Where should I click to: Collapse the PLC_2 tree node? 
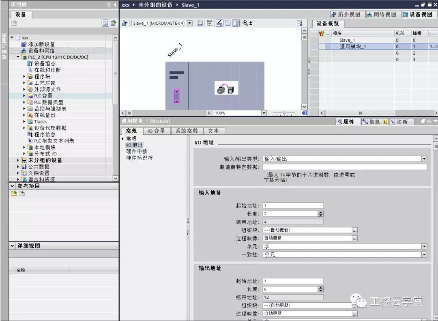click(x=18, y=57)
